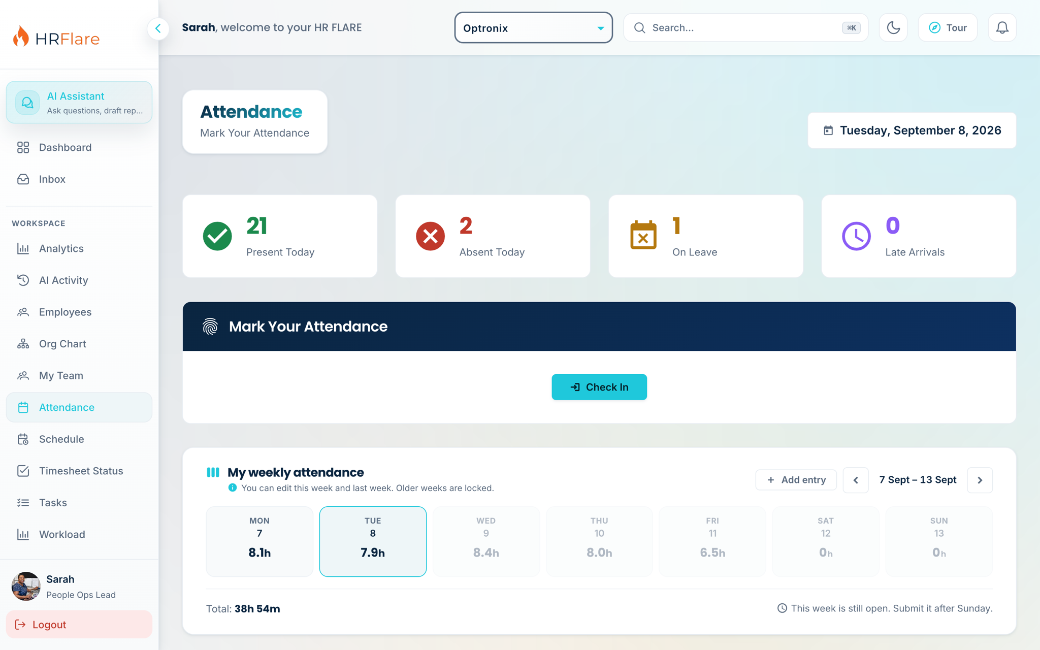
Task: Start the Tour
Action: (x=948, y=27)
